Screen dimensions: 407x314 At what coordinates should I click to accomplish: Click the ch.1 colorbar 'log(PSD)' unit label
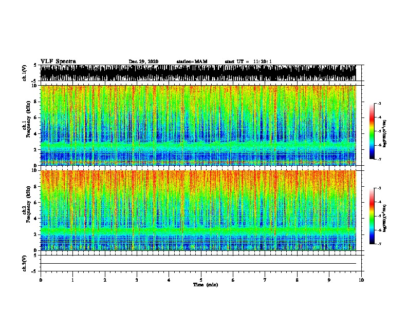pos(384,134)
